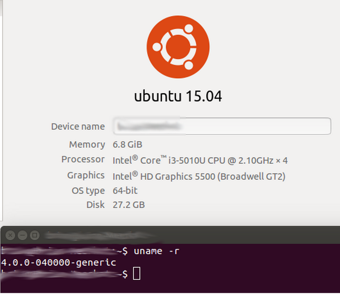The height and width of the screenshot is (294, 340).
Task: Select the Device name label
Action: (78, 126)
